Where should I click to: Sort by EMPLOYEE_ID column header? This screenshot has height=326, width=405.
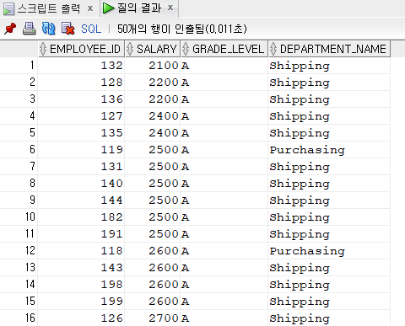(81, 49)
